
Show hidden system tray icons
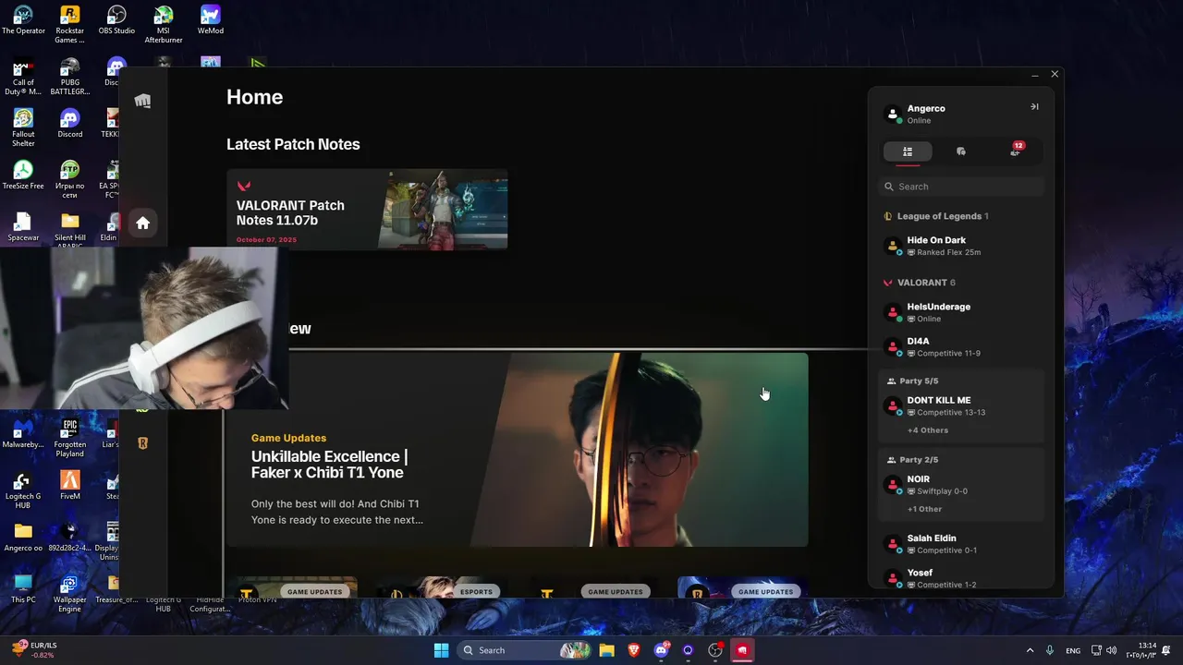1031,650
